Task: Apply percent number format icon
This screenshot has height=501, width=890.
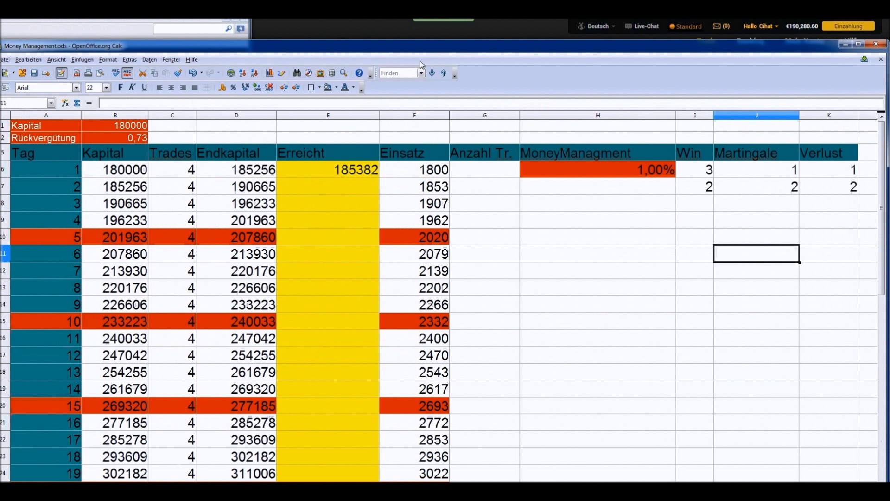Action: pos(234,87)
